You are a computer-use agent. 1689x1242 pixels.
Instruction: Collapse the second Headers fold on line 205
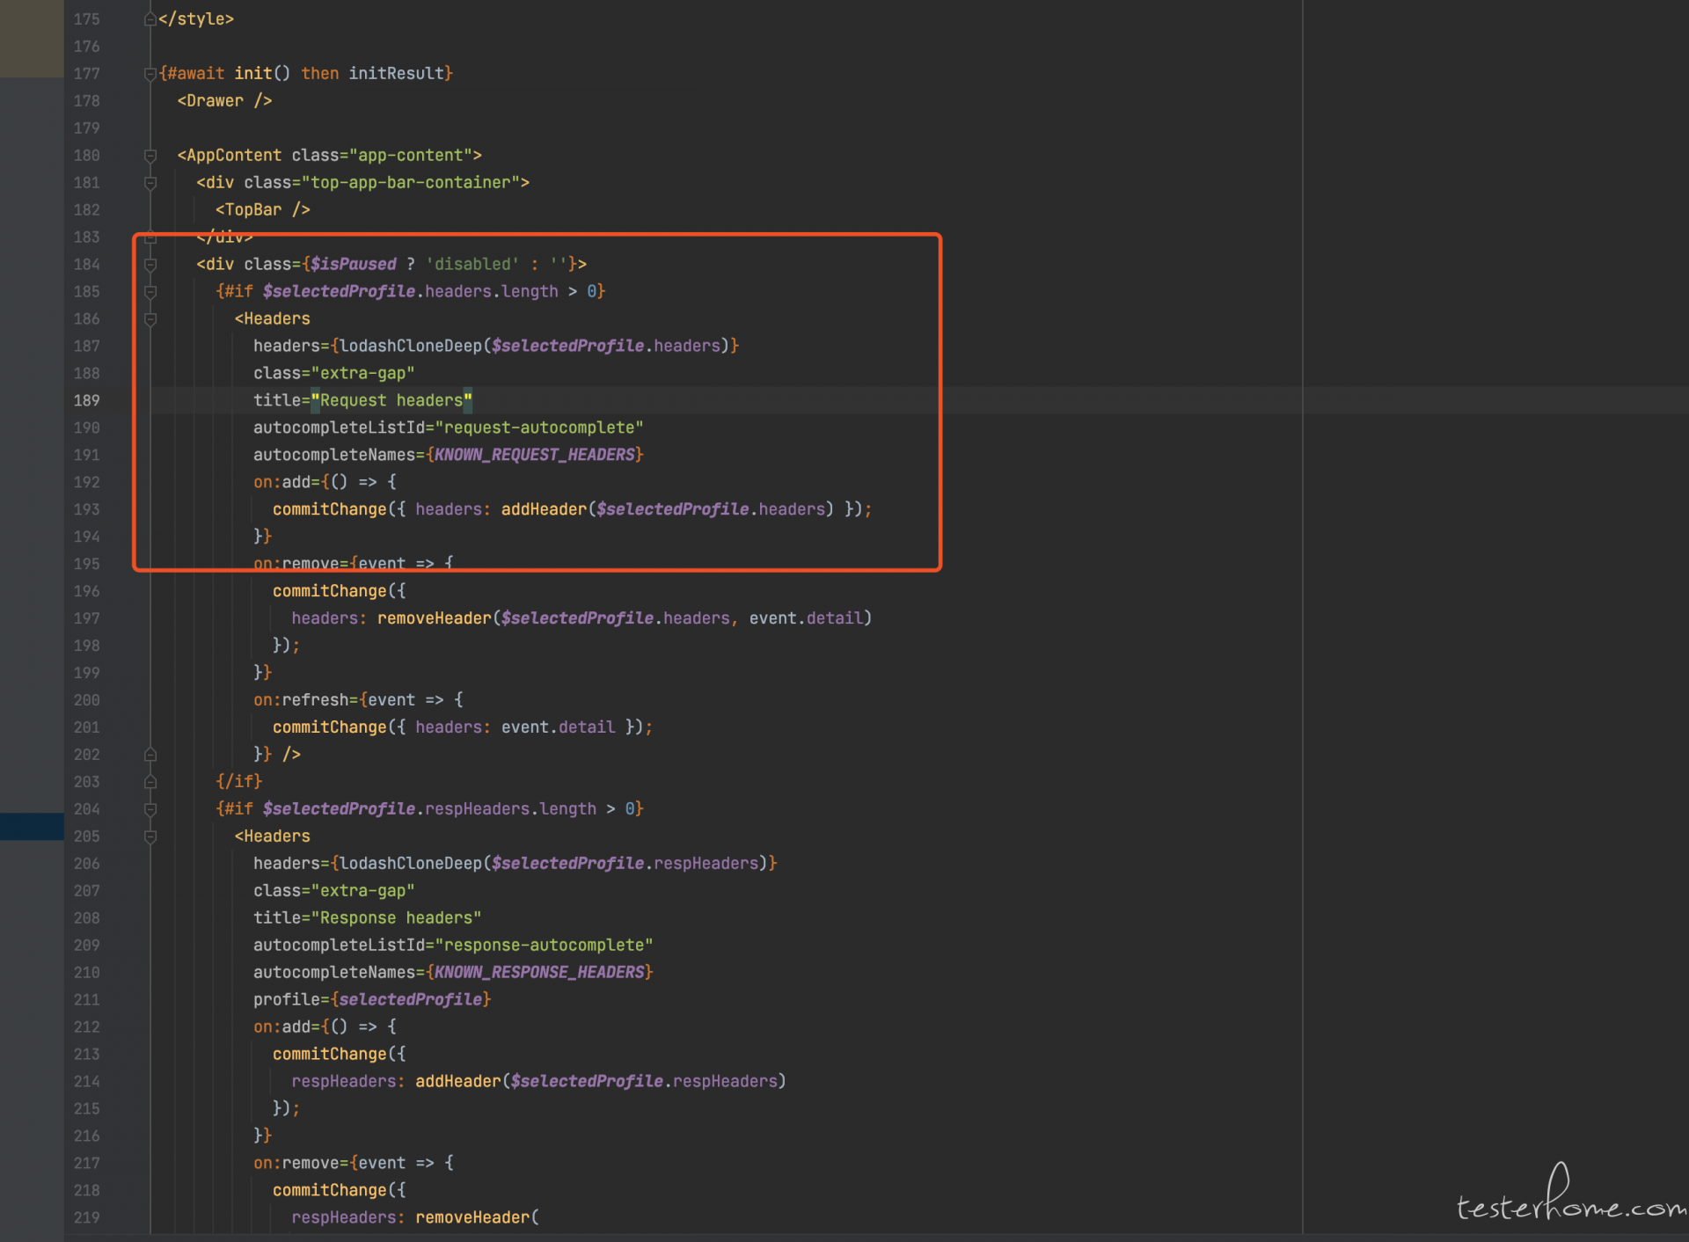coord(150,837)
